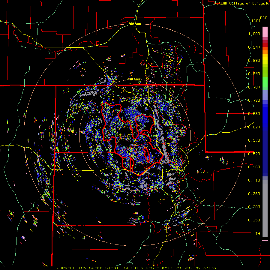Image resolution: width=270 pixels, height=270 pixels.
Task: Click the DCC product label
Action: tap(263, 18)
